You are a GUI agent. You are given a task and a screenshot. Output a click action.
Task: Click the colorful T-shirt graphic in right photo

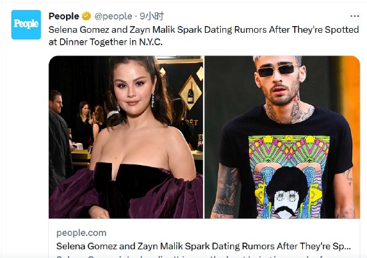pos(288,176)
